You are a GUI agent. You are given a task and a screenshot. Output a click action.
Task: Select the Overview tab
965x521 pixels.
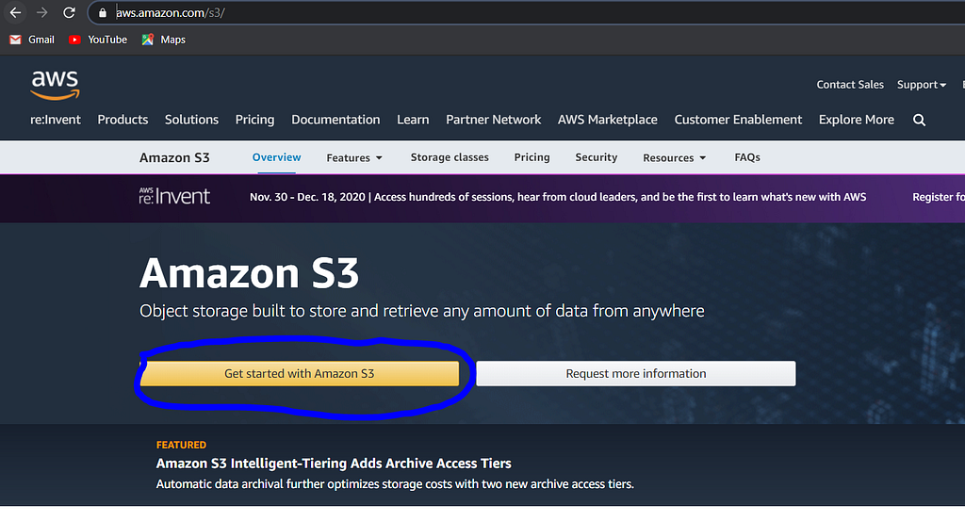276,156
